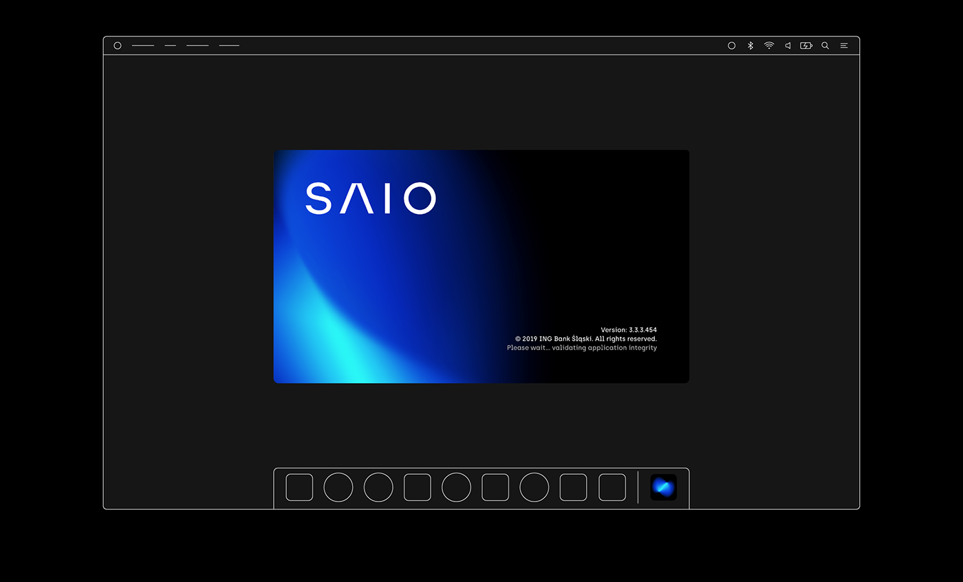This screenshot has width=963, height=582.
Task: Open the Wi-Fi status icon
Action: pyautogui.click(x=769, y=45)
